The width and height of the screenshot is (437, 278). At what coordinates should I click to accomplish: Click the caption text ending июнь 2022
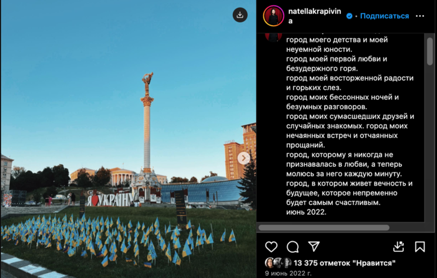click(x=350, y=126)
